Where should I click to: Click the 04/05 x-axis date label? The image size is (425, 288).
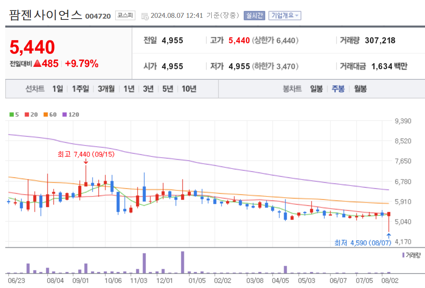280,280
